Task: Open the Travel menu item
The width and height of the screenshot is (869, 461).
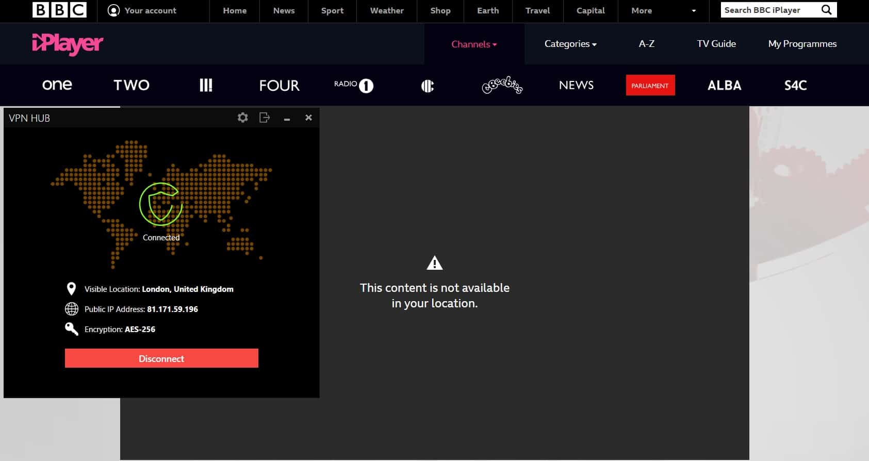Action: [538, 10]
